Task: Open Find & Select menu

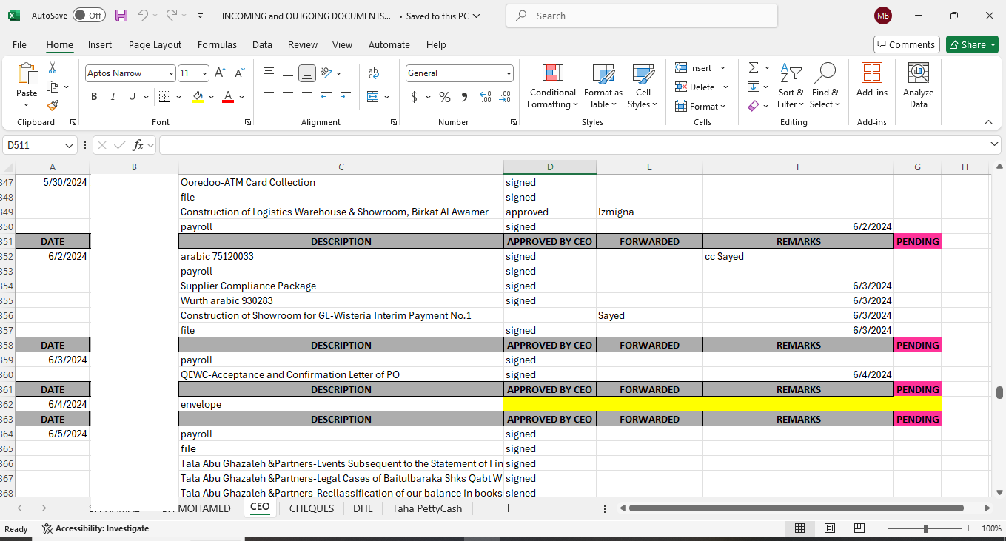Action: point(825,87)
